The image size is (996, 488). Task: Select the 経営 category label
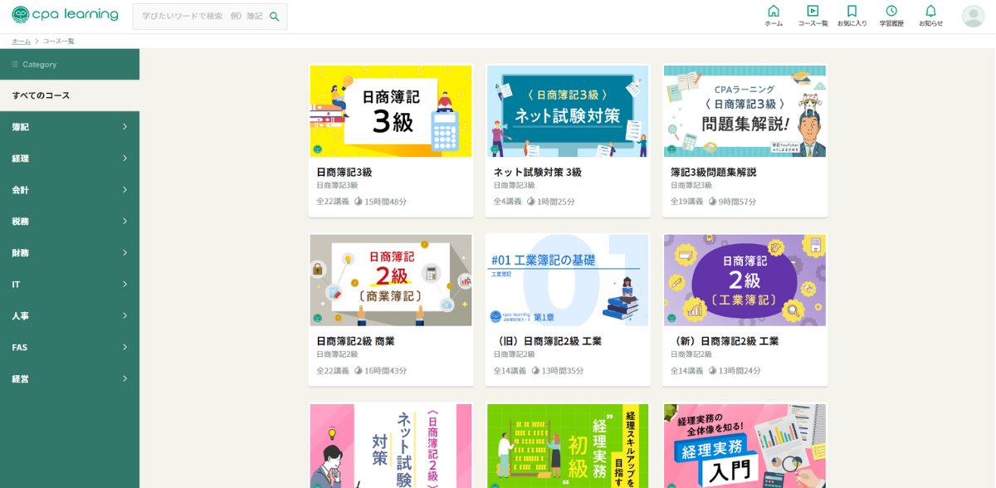click(20, 379)
